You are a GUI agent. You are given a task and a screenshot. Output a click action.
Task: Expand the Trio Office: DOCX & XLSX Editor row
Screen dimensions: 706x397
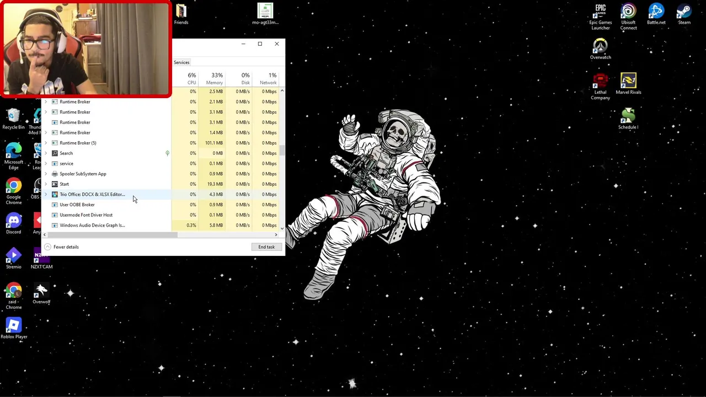click(46, 194)
